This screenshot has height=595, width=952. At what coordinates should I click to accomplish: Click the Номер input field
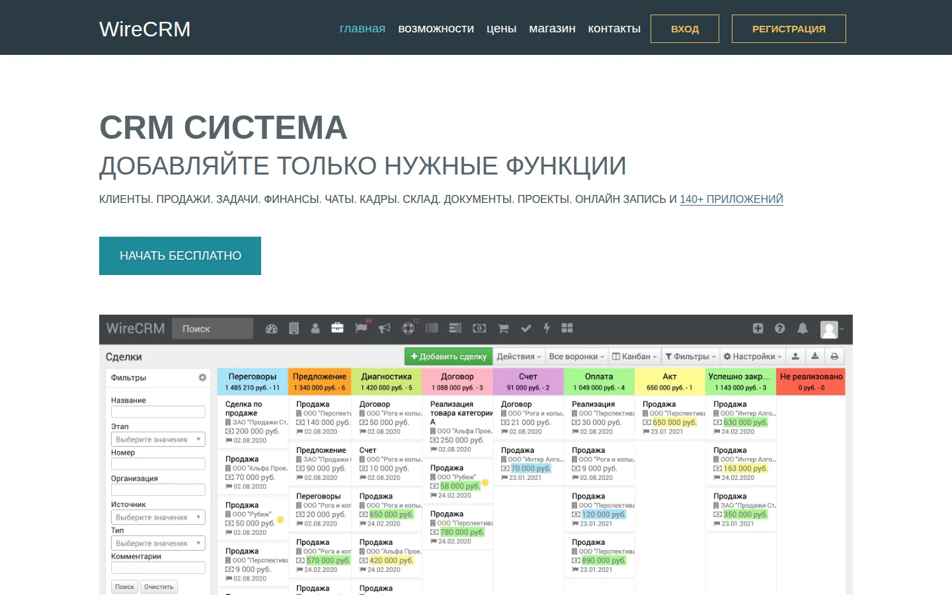coord(158,464)
